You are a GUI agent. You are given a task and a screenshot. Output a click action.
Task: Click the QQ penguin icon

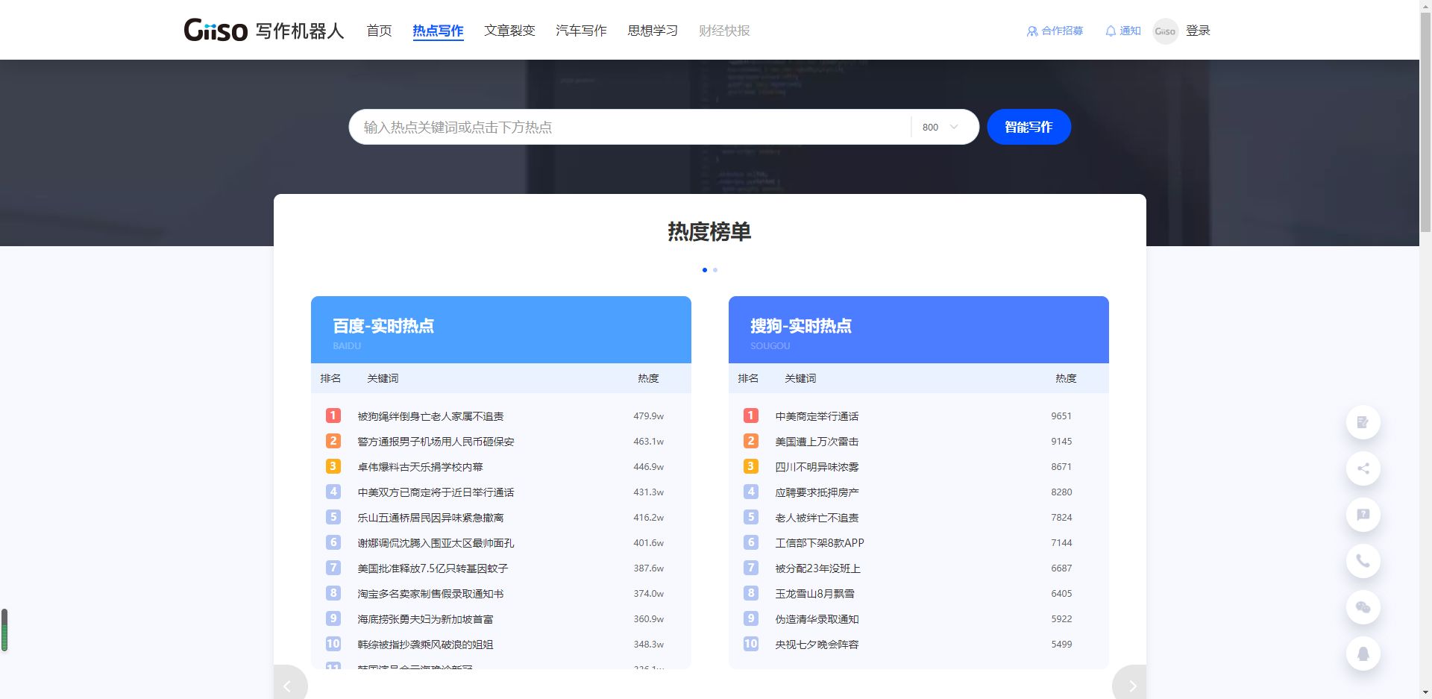point(1363,653)
